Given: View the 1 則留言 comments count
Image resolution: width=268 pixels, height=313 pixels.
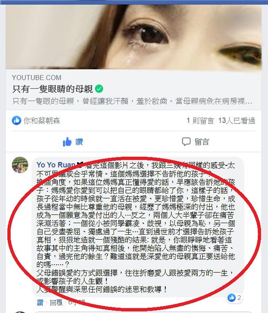Looking at the screenshot, I should point(200,121).
